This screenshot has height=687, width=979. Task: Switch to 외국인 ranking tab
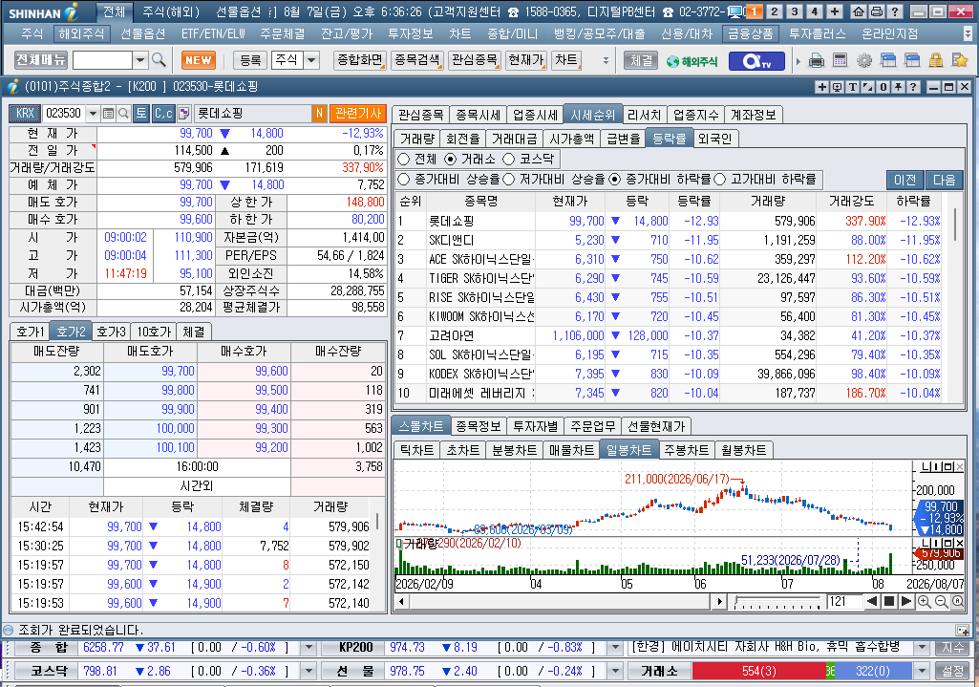(x=714, y=139)
